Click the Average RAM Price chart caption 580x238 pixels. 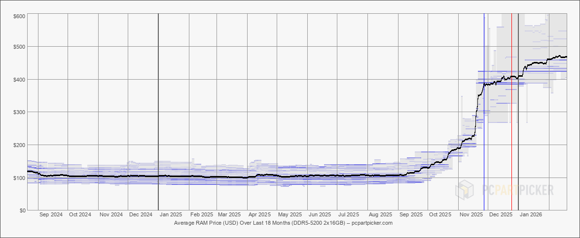[x=283, y=223]
